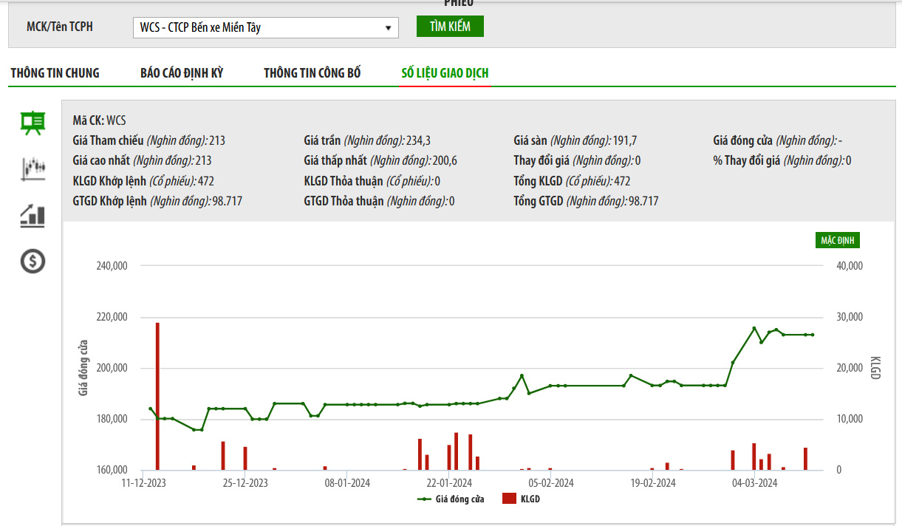The width and height of the screenshot is (902, 526).
Task: Switch to the Thông tin chung tab
Action: coord(55,73)
